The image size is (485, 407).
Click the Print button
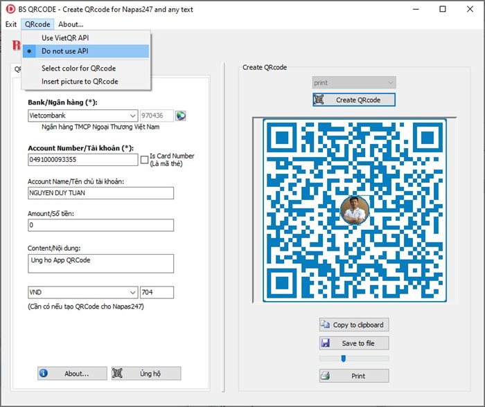354,376
